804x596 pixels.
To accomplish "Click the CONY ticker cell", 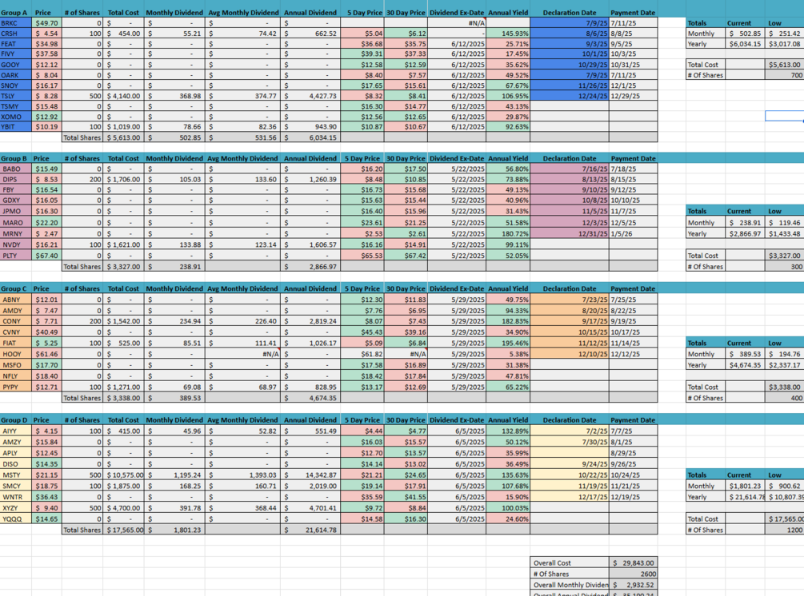I will pyautogui.click(x=16, y=321).
